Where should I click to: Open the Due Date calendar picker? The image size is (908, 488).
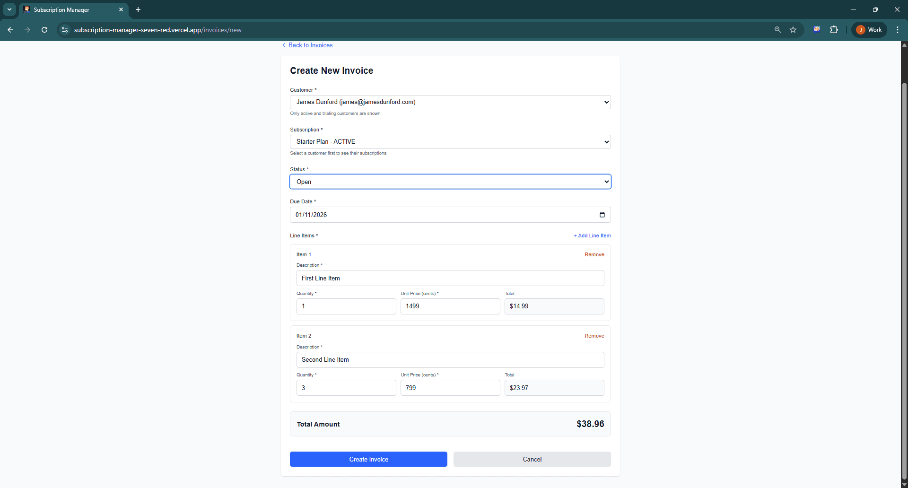(602, 215)
